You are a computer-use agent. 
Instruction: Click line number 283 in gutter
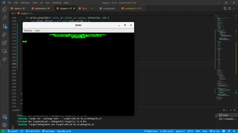pyautogui.click(x=14, y=64)
